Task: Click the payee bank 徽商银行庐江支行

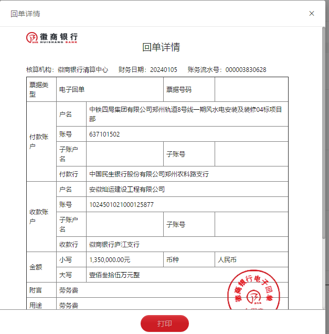Action: tap(114, 244)
